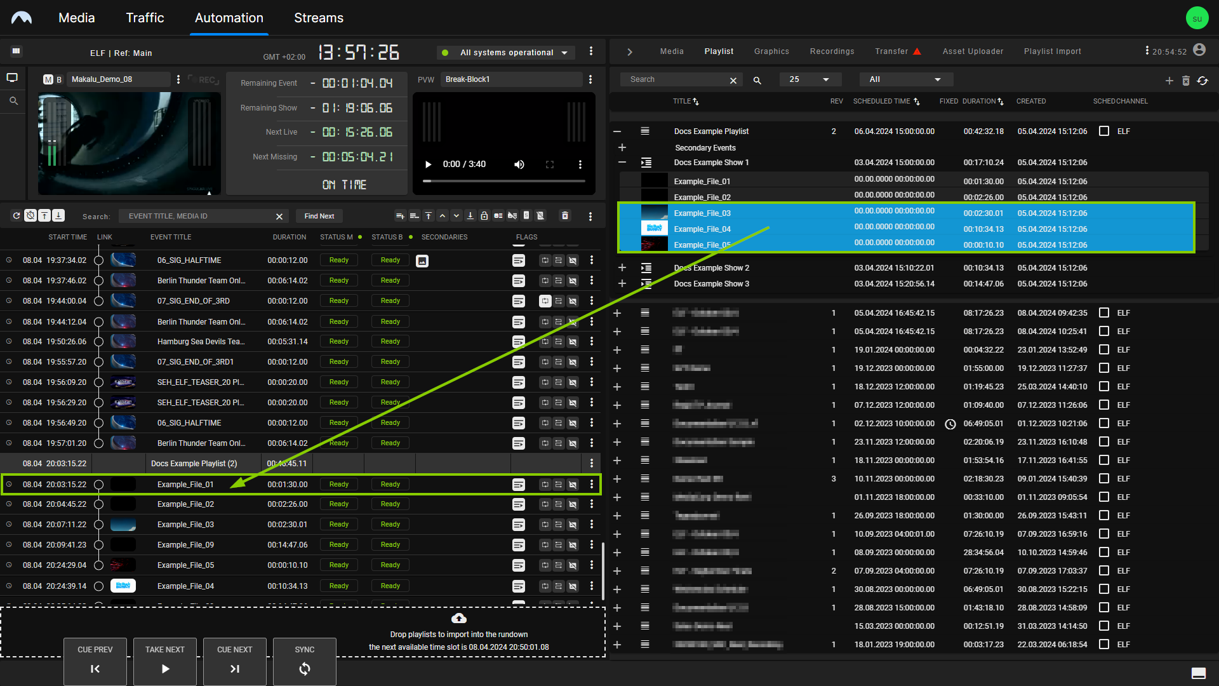Click the Sync rundown button
The width and height of the screenshot is (1219, 686).
304,660
